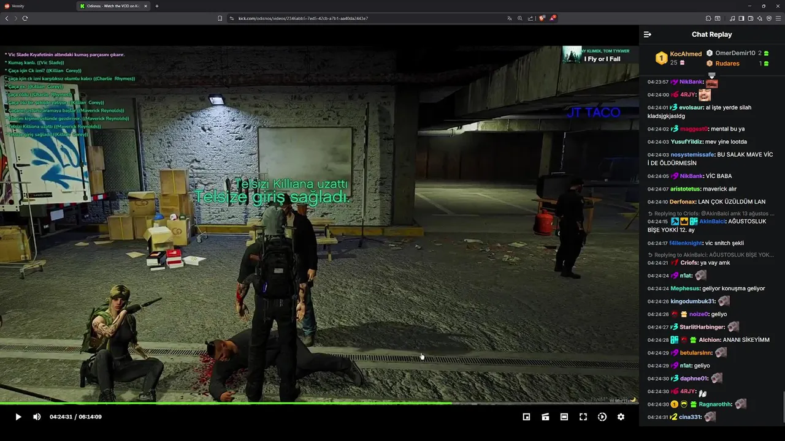
Task: Click username daphne01 in chat
Action: tap(694, 379)
